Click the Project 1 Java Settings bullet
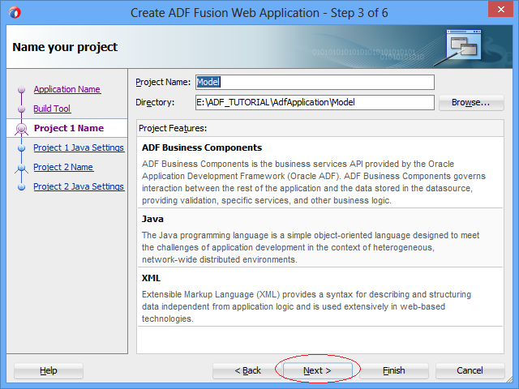Screen dimensions: 519x389 click(x=22, y=148)
